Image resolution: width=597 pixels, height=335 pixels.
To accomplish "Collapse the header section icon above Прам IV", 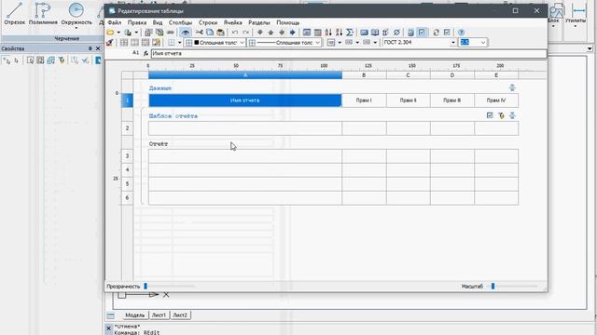I will tap(512, 87).
